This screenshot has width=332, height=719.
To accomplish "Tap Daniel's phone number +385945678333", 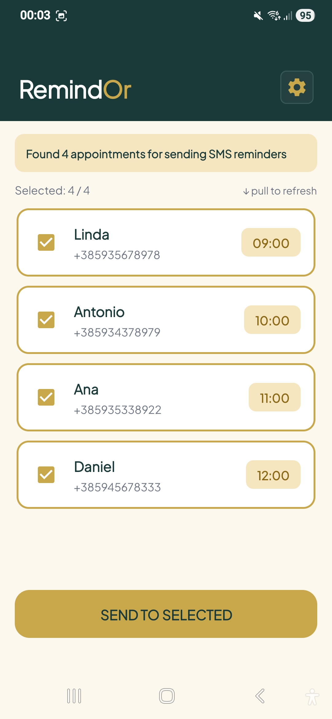I will (117, 487).
